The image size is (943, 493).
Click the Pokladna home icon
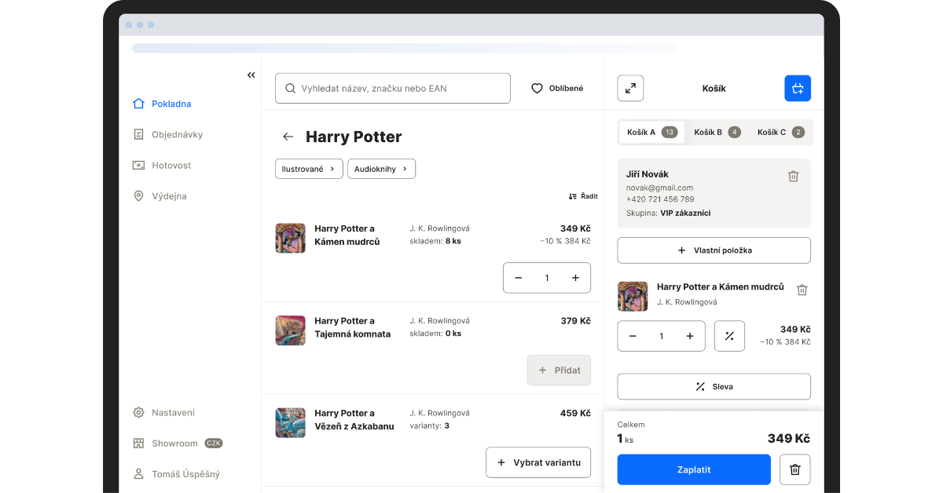click(139, 104)
